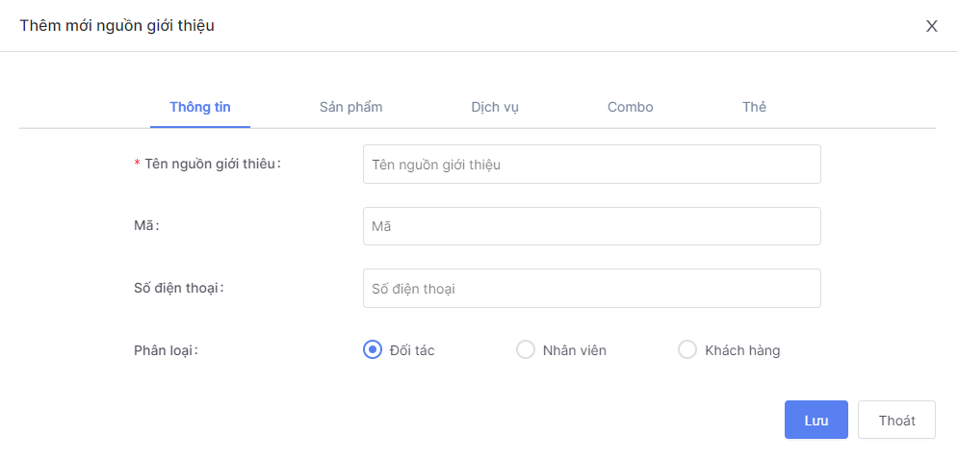The image size is (958, 461).
Task: Click the Thoát button to exit
Action: 895,421
